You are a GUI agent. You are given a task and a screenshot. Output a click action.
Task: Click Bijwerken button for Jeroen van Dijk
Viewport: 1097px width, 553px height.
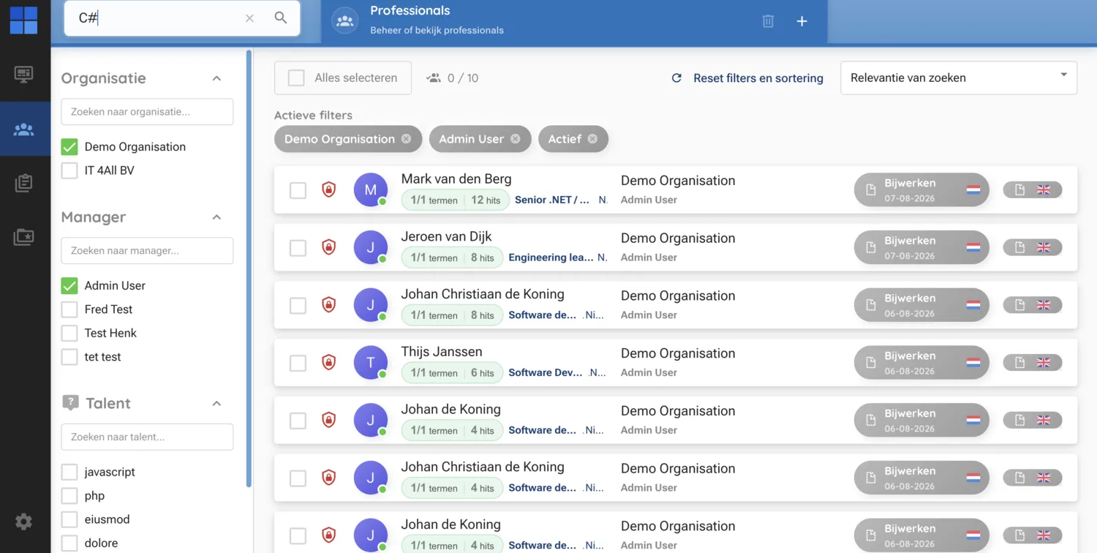coord(921,247)
